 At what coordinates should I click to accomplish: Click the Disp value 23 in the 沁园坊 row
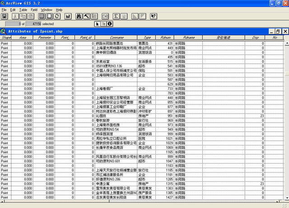pos(255,116)
